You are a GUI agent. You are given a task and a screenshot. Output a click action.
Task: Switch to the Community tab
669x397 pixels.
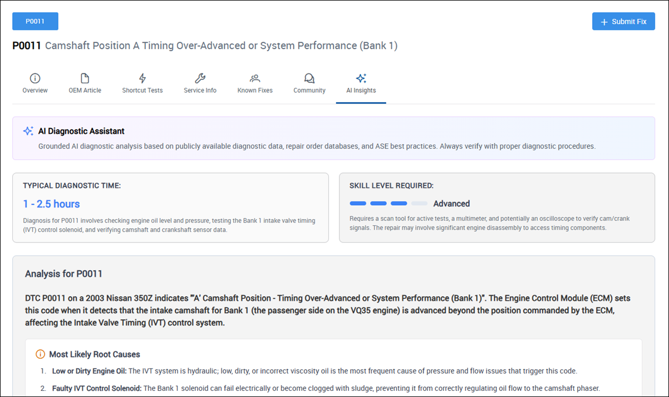309,83
